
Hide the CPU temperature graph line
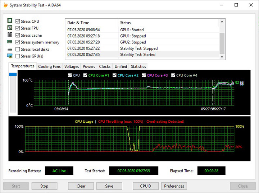click(x=70, y=75)
